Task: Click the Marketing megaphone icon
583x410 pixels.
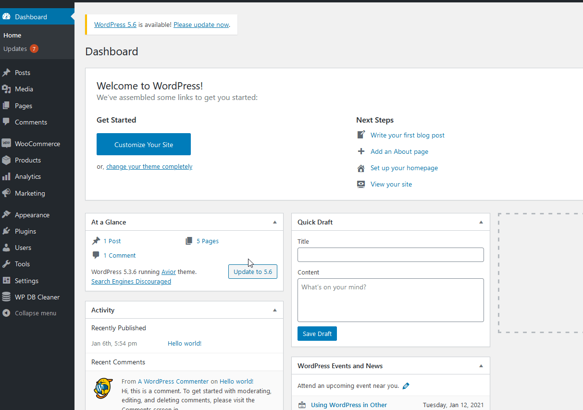Action: pos(6,193)
